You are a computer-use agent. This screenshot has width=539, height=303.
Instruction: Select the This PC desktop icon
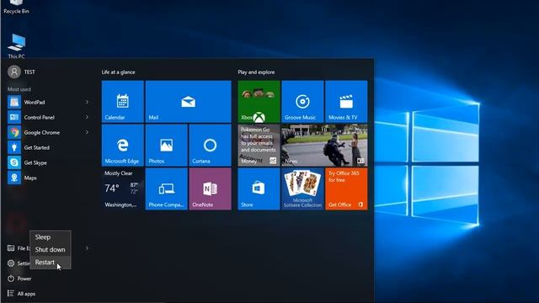16,46
